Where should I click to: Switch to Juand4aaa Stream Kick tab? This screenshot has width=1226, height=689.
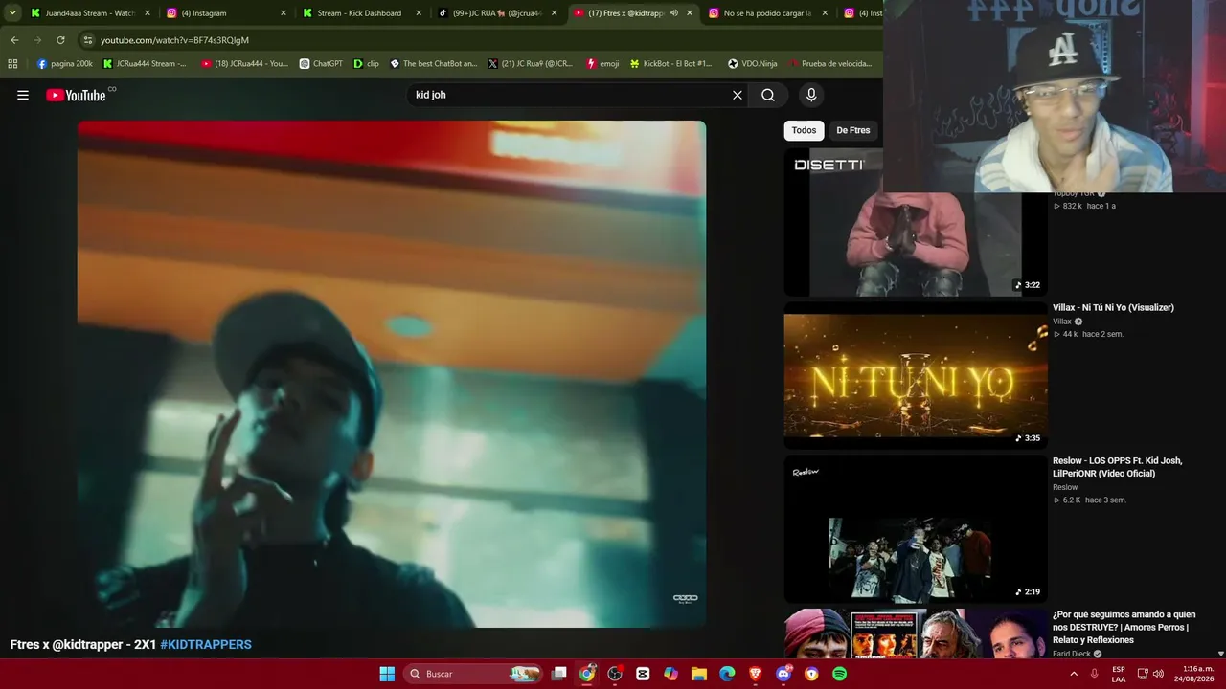[x=84, y=13]
